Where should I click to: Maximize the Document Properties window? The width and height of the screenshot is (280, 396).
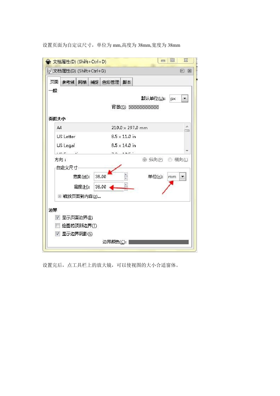click(x=172, y=60)
